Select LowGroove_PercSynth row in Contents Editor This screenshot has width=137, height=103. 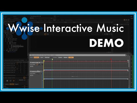(x=11, y=69)
